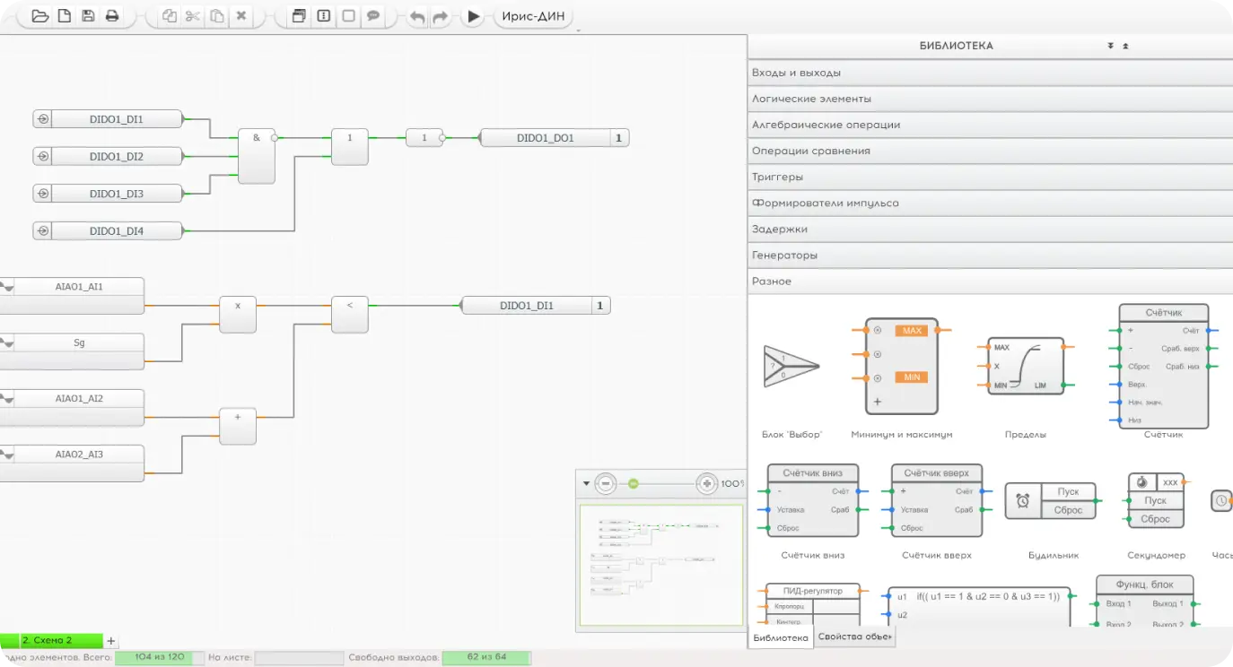Click the scissors Cut icon

pos(193,16)
